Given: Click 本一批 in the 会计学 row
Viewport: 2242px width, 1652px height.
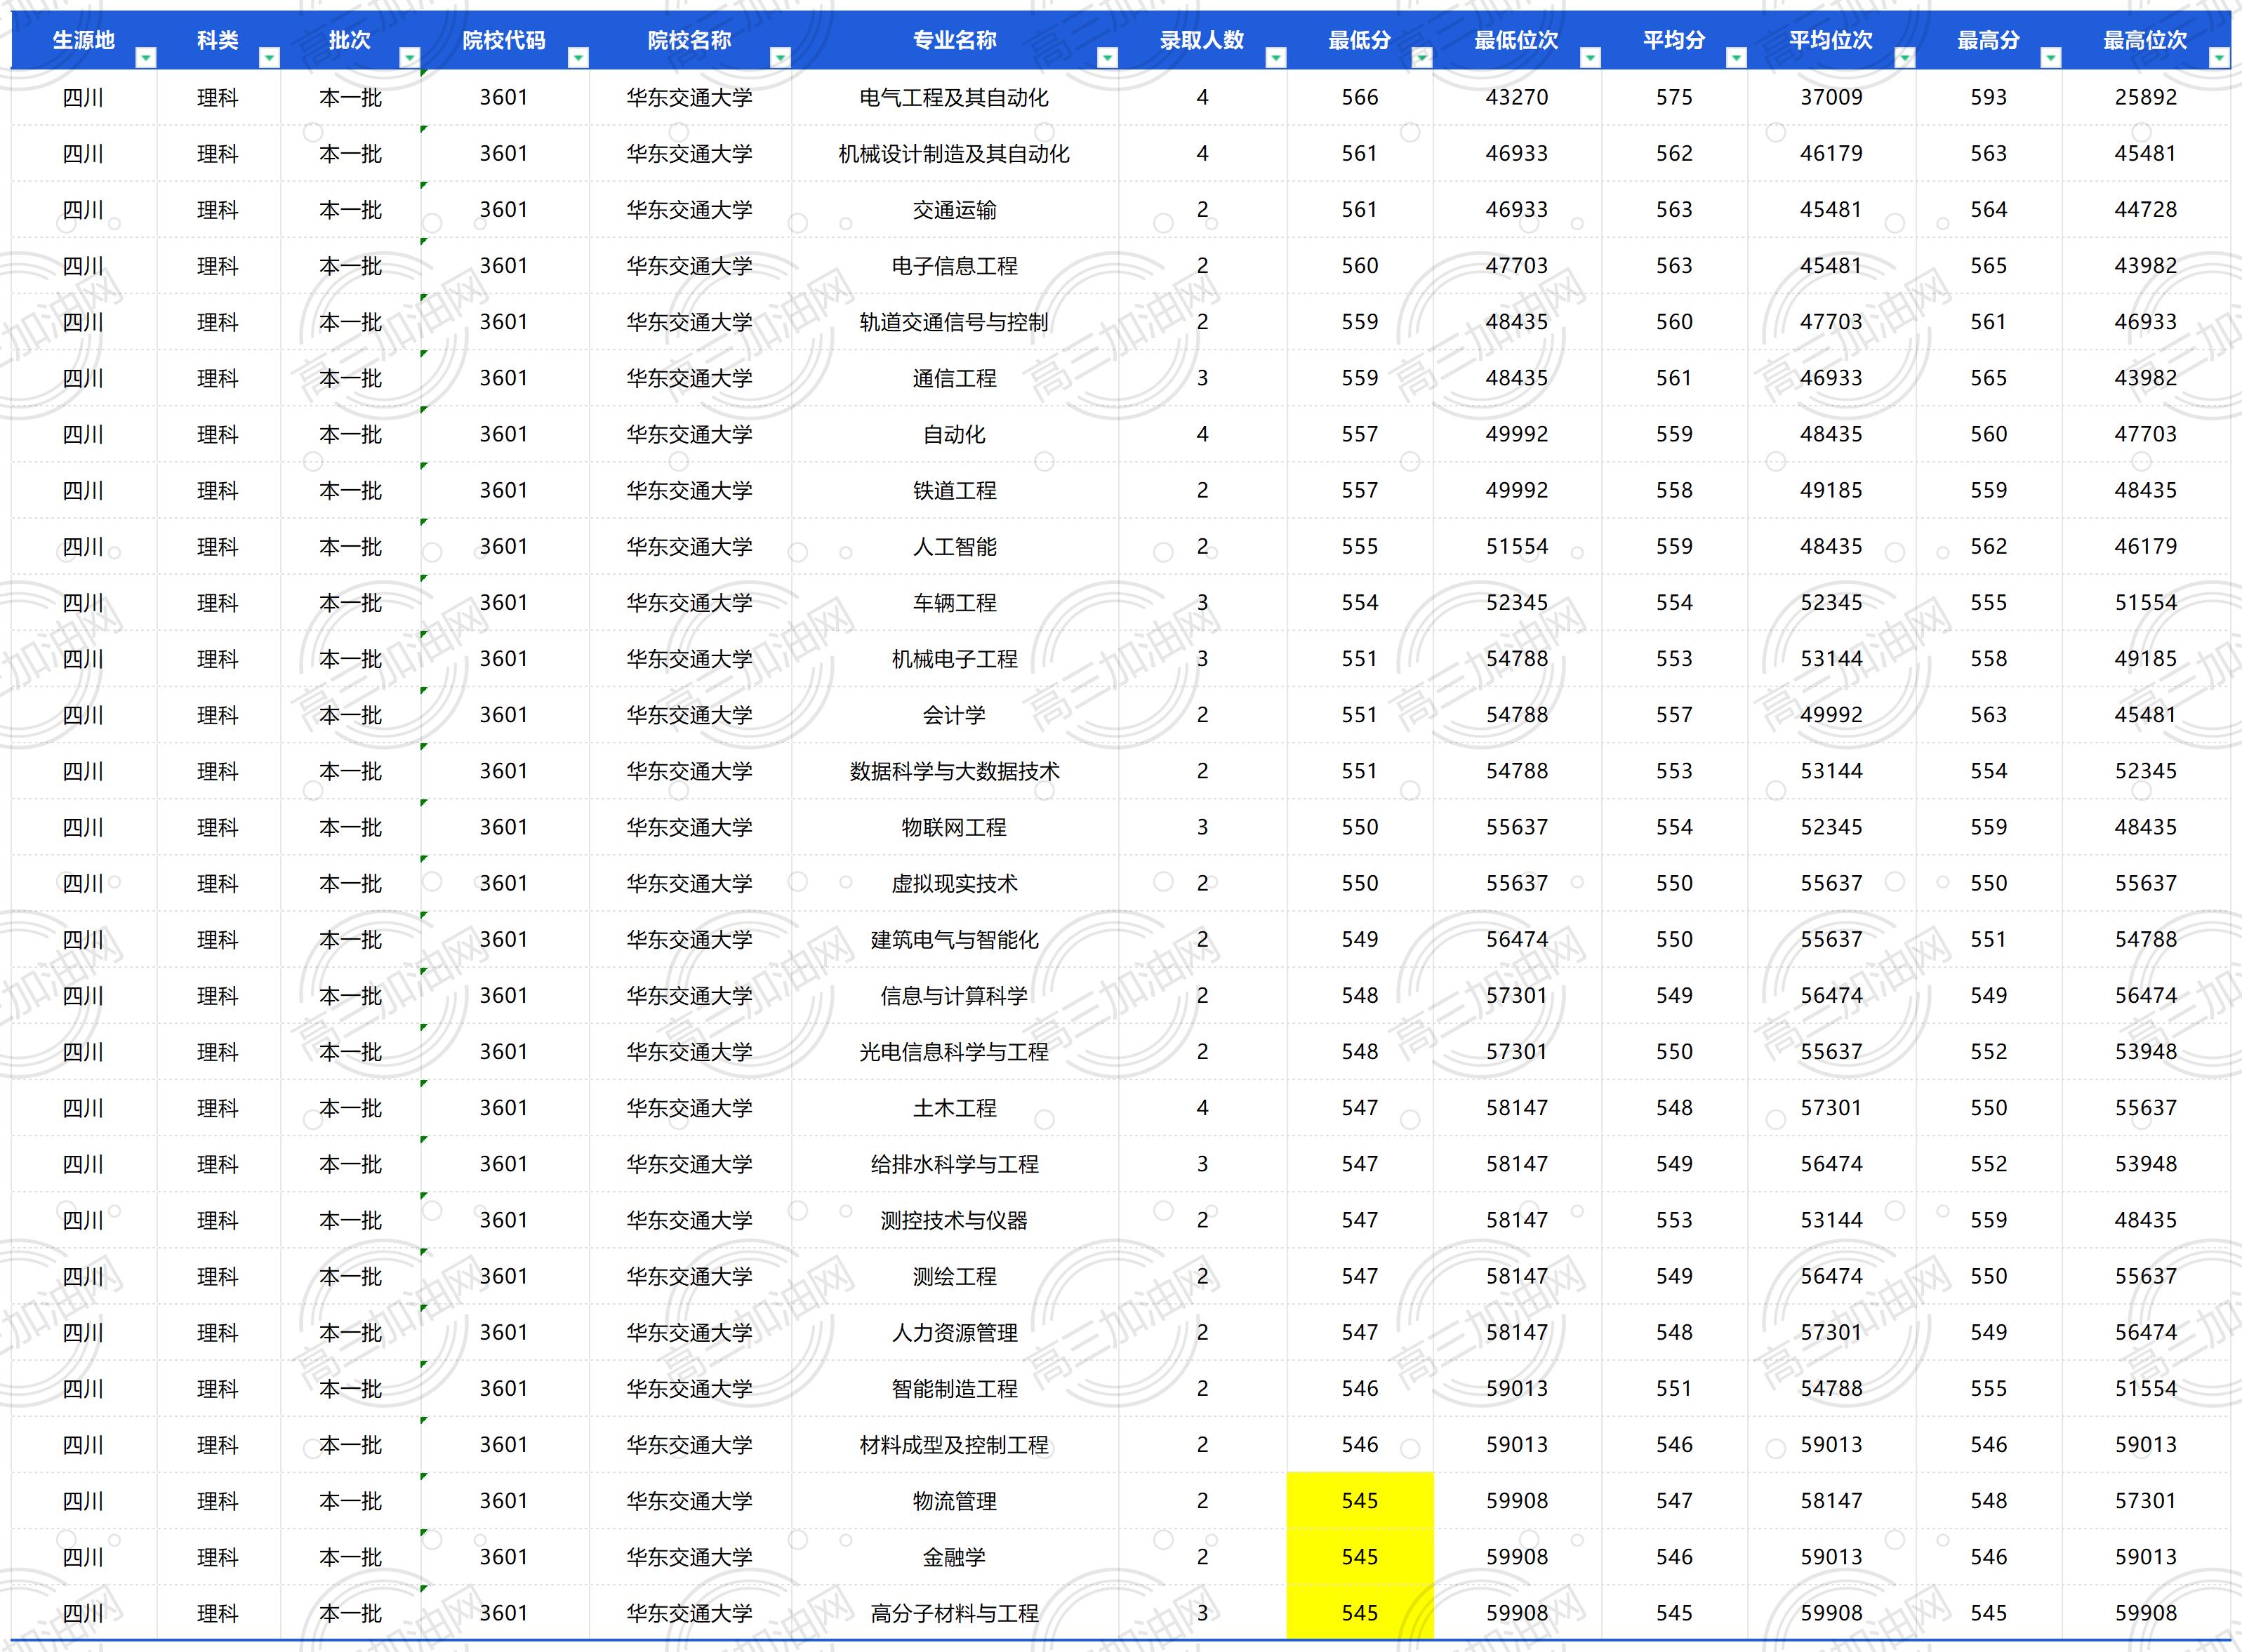Looking at the screenshot, I should (351, 715).
